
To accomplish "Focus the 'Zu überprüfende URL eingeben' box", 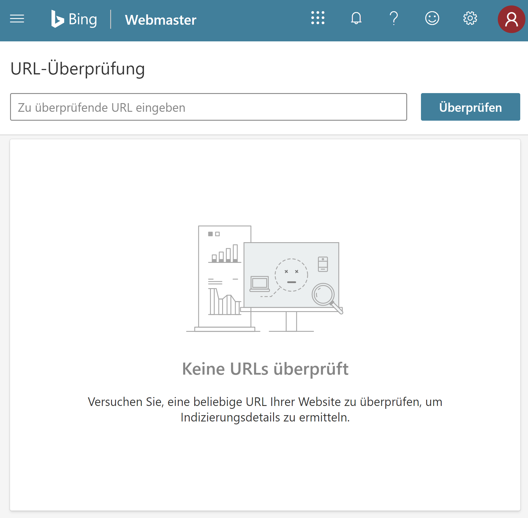I will pyautogui.click(x=209, y=107).
